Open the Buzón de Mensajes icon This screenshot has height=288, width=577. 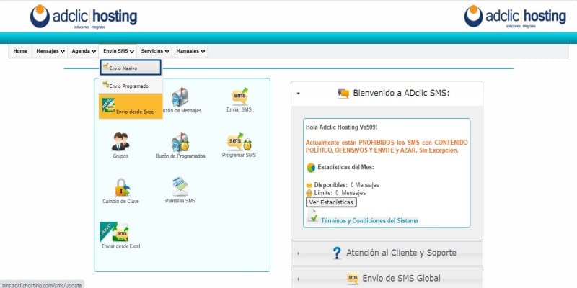pos(180,97)
